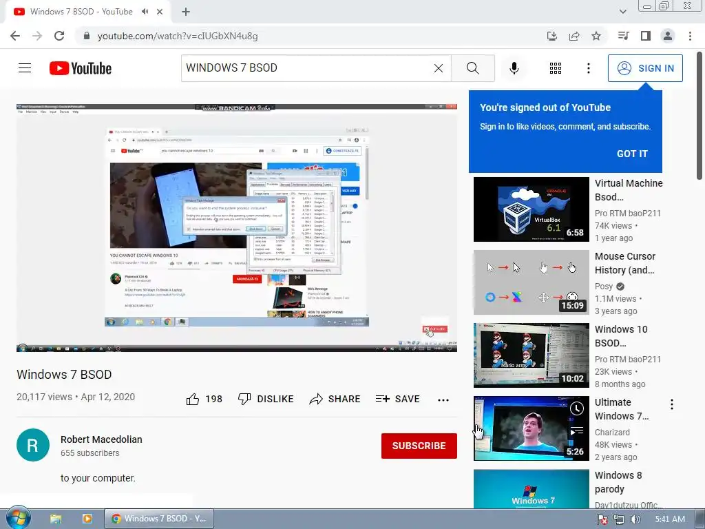Add Ultimate Windows 7 video to queue
This screenshot has height=529, width=705.
pos(577,431)
